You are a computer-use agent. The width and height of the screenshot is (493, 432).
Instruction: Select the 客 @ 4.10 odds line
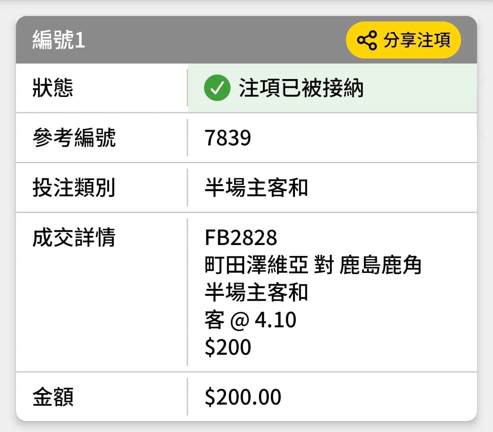coord(251,320)
